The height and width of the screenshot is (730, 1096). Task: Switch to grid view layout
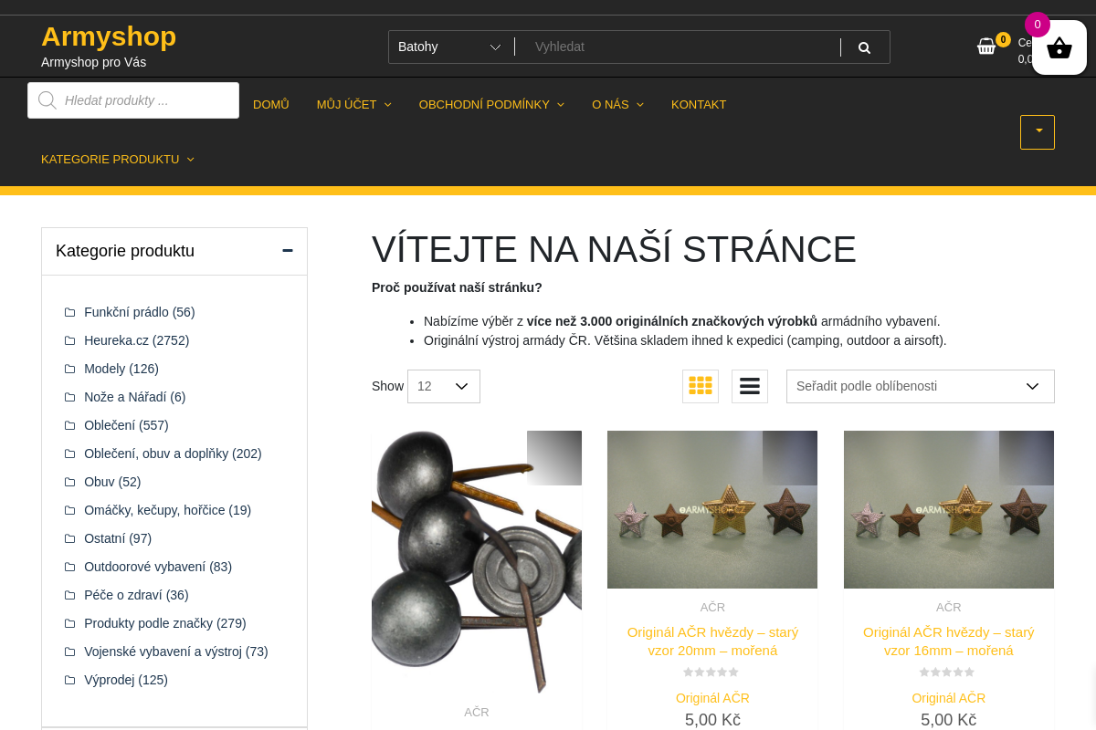coord(701,386)
